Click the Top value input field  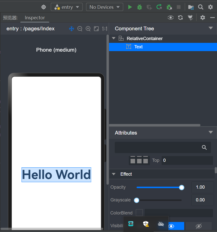coord(187,160)
